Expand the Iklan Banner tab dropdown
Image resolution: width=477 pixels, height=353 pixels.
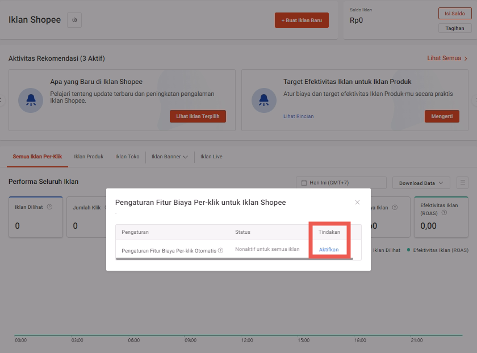coord(169,157)
